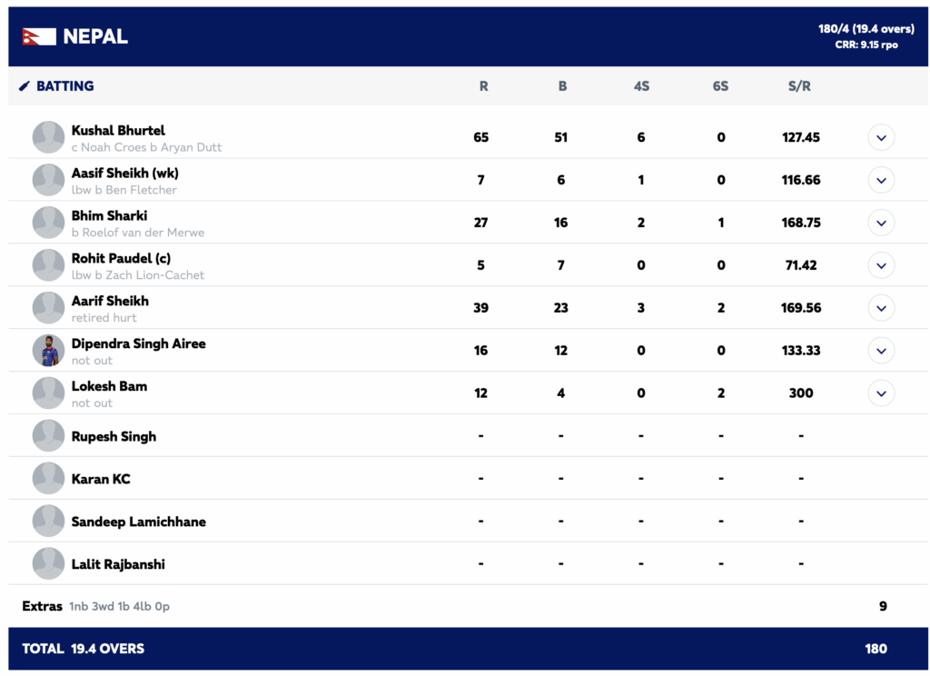The image size is (930, 676).
Task: Expand Aarif Sheikh's innings details
Action: tap(881, 308)
